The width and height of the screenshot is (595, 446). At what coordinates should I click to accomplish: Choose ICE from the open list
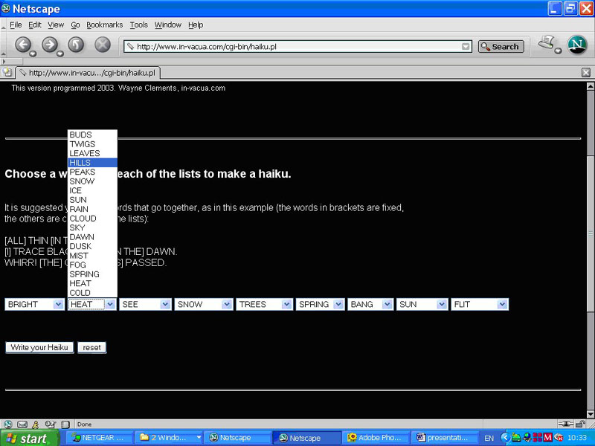(92, 190)
